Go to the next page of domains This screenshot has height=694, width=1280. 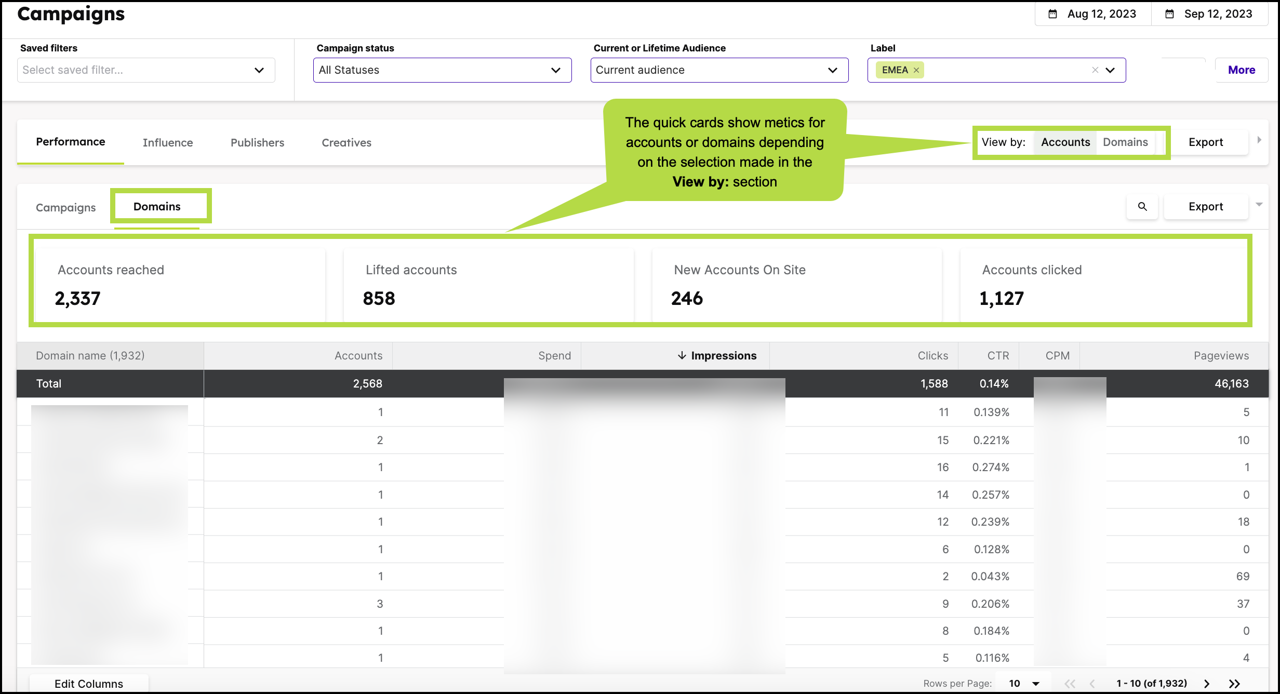point(1207,683)
